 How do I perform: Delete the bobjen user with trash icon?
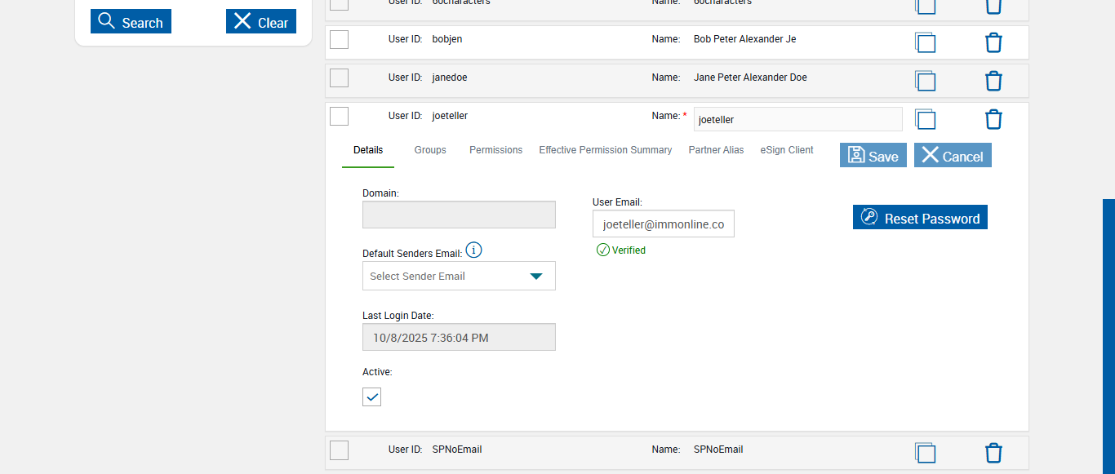click(x=993, y=42)
